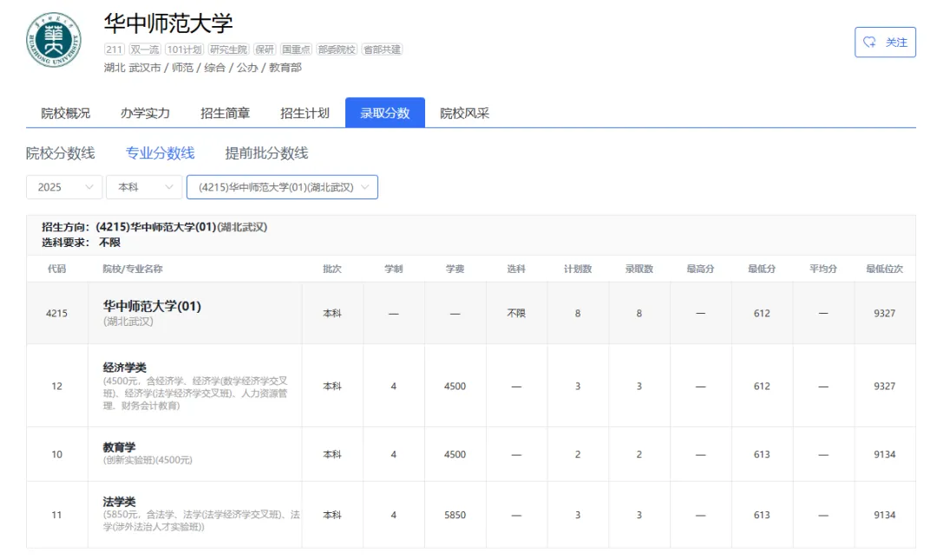The height and width of the screenshot is (559, 937).
Task: Click the 保研 tag
Action: tap(264, 49)
